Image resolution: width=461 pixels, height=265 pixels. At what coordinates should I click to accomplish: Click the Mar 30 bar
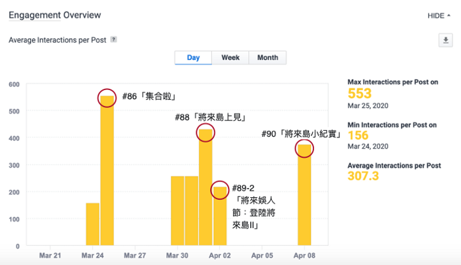[x=177, y=210]
